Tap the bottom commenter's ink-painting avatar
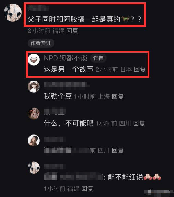Screen dimensions: 174x197 click(x=34, y=167)
